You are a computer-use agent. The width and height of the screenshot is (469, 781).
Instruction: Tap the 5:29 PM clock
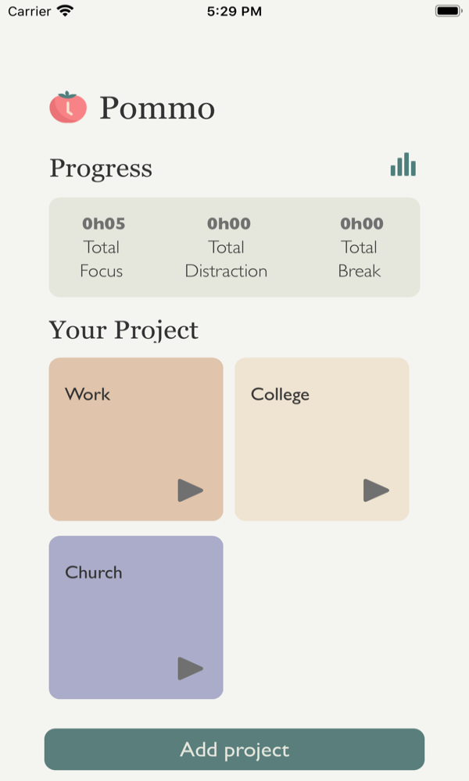click(x=234, y=11)
